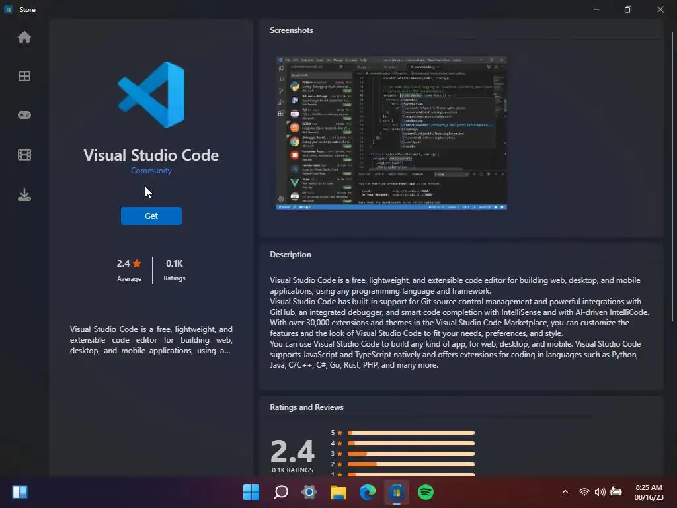Go to the Store Home page

coord(24,37)
